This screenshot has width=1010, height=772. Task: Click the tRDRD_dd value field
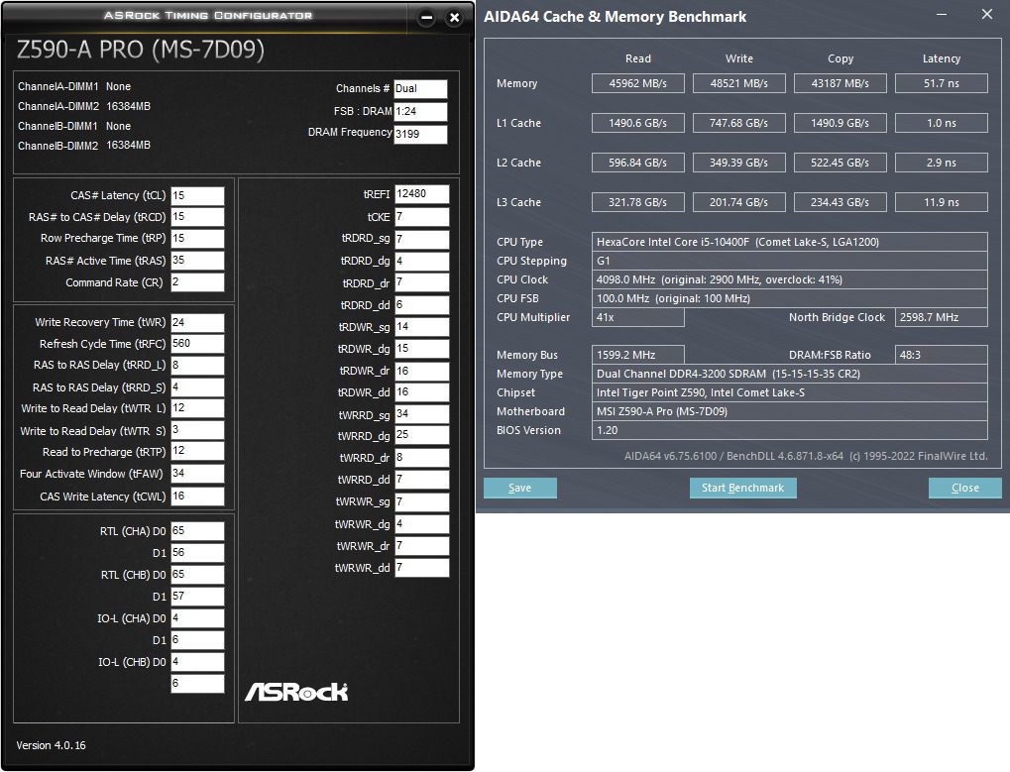422,304
